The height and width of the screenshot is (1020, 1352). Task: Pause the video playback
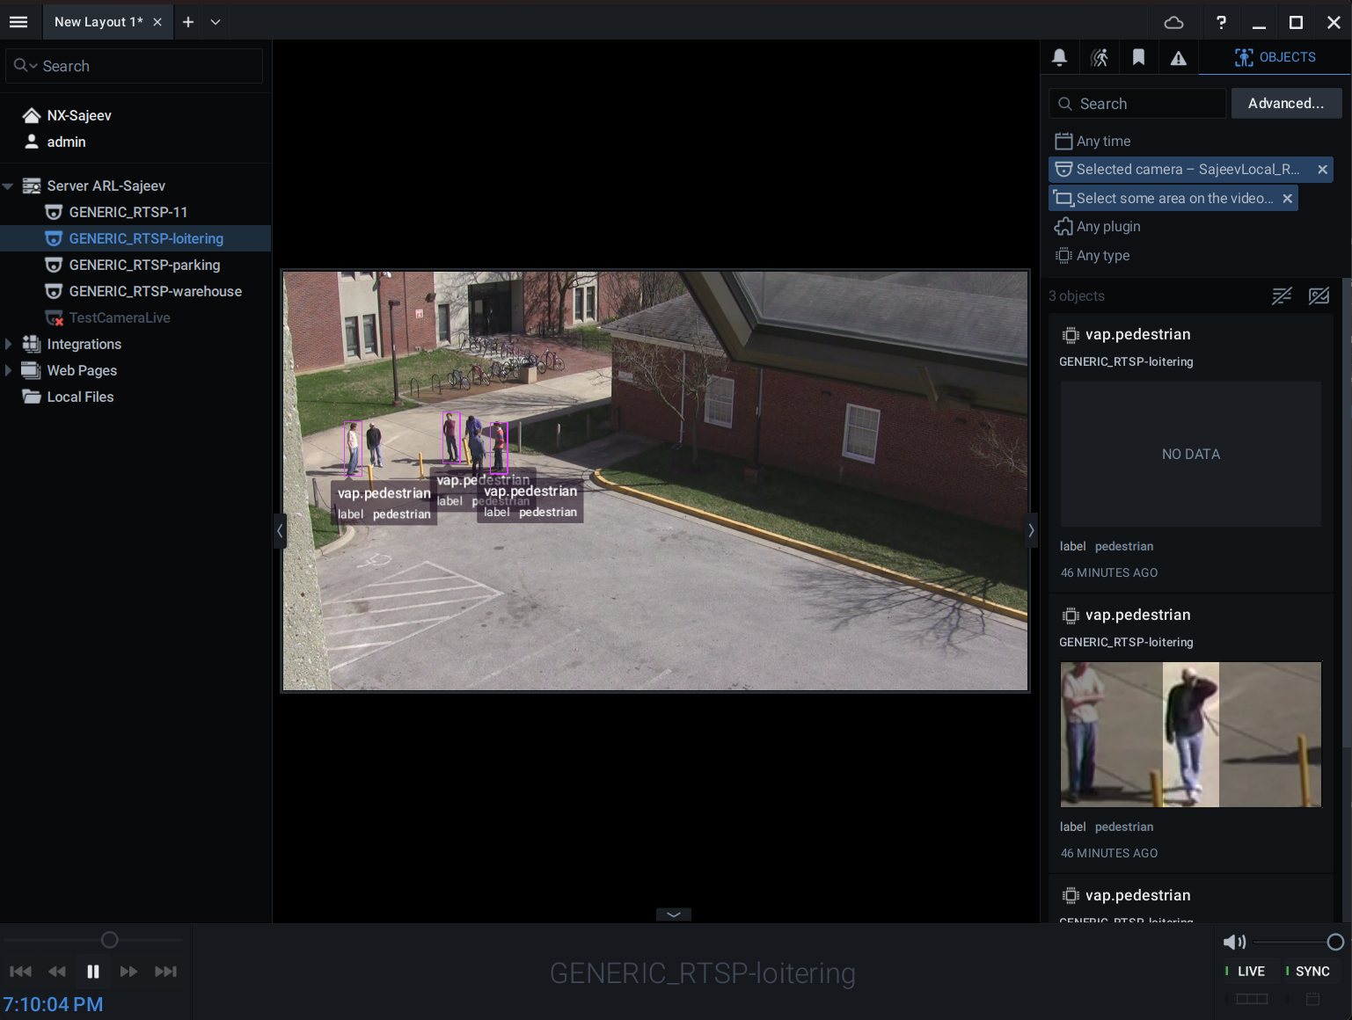[93, 972]
